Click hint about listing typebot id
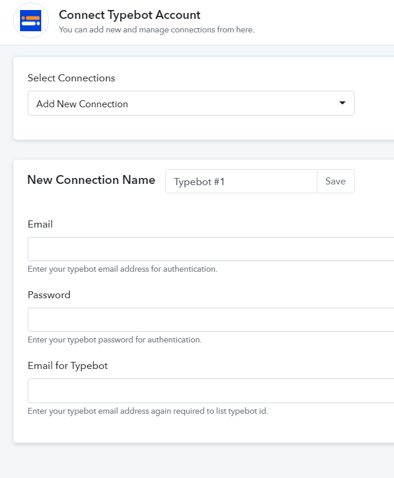The height and width of the screenshot is (478, 394). (x=148, y=411)
